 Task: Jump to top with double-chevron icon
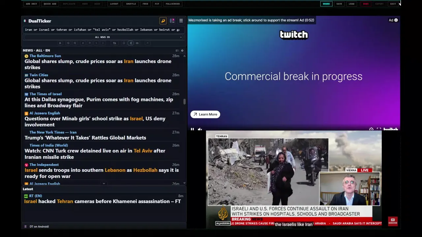pyautogui.click(x=89, y=43)
